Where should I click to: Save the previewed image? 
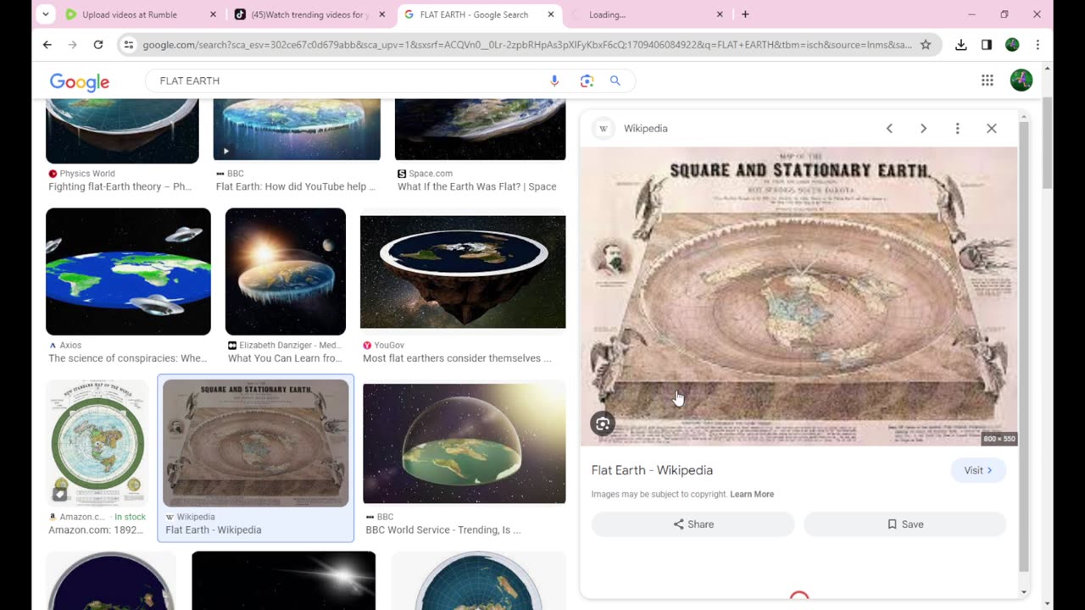(x=905, y=524)
